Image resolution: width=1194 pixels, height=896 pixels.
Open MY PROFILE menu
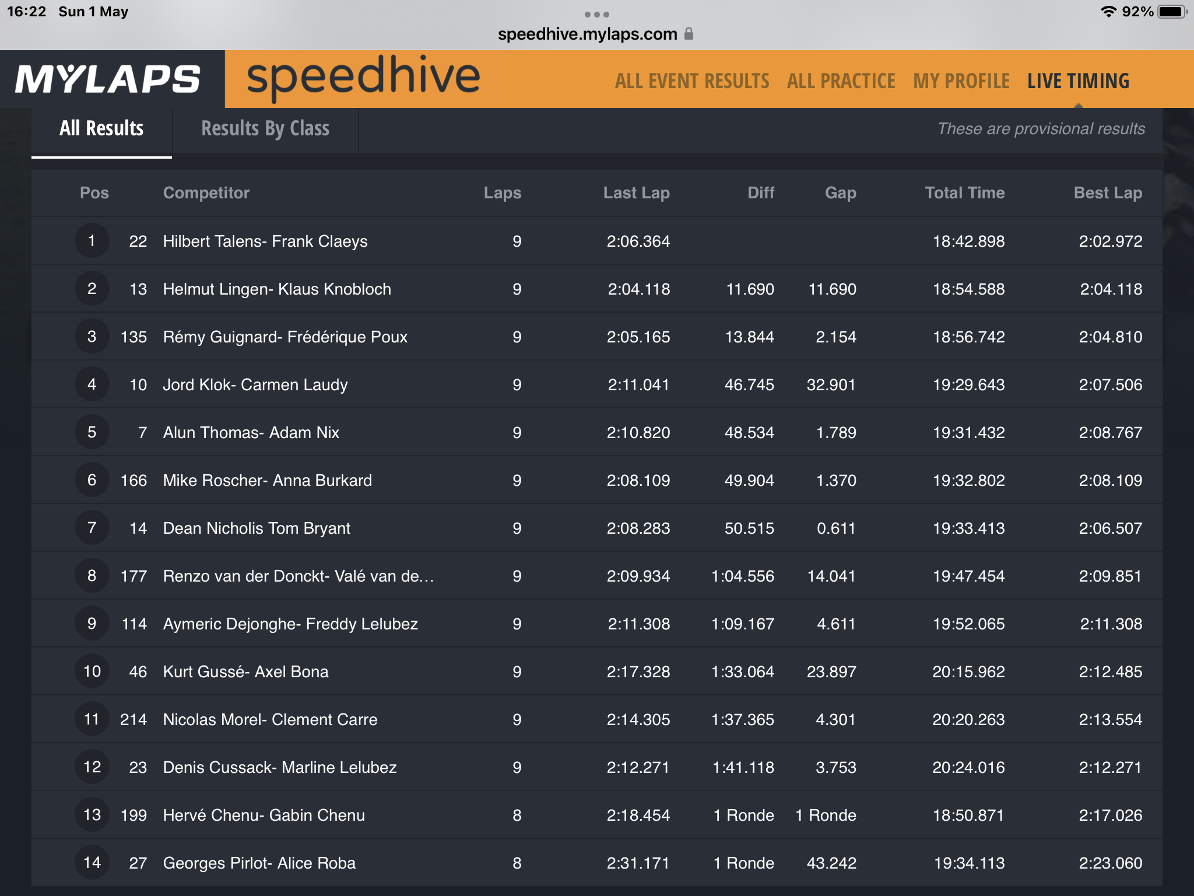point(961,81)
